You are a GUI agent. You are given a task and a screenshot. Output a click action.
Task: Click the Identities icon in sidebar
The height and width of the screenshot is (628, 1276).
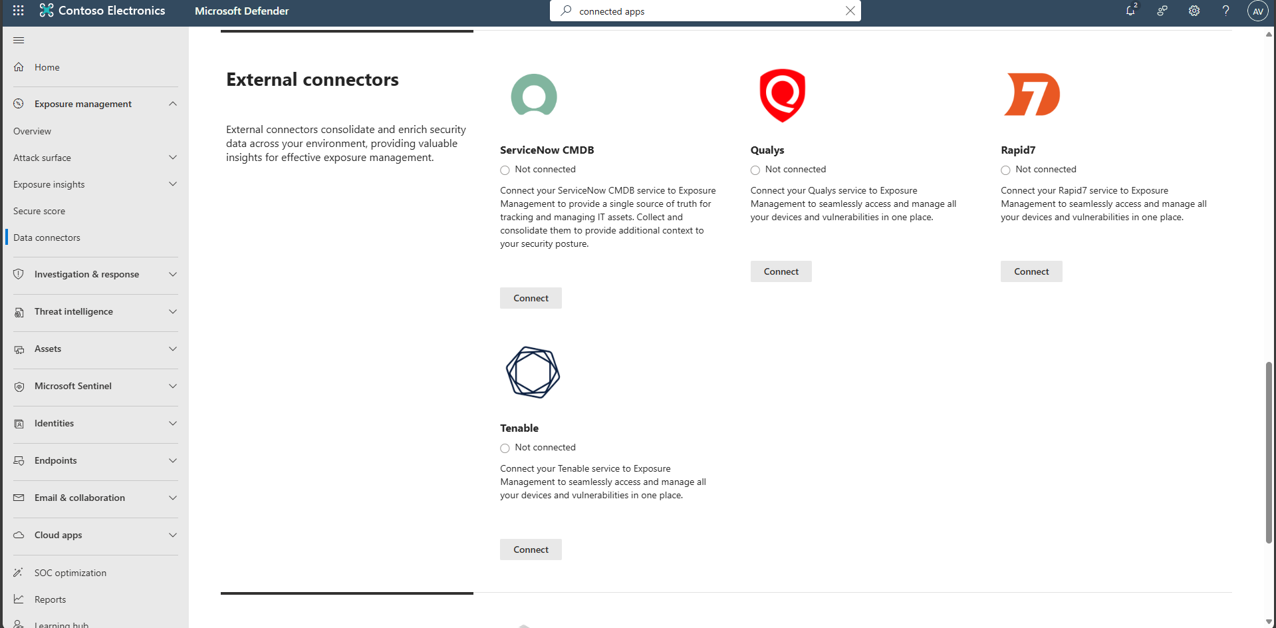tap(19, 423)
